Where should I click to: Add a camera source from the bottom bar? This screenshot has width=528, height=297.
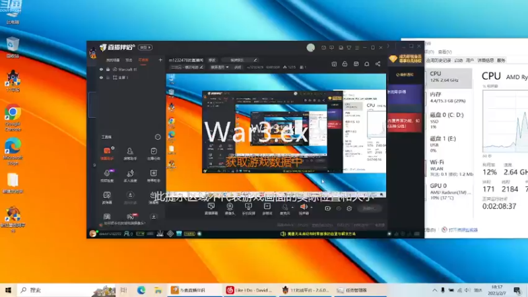coord(230,209)
